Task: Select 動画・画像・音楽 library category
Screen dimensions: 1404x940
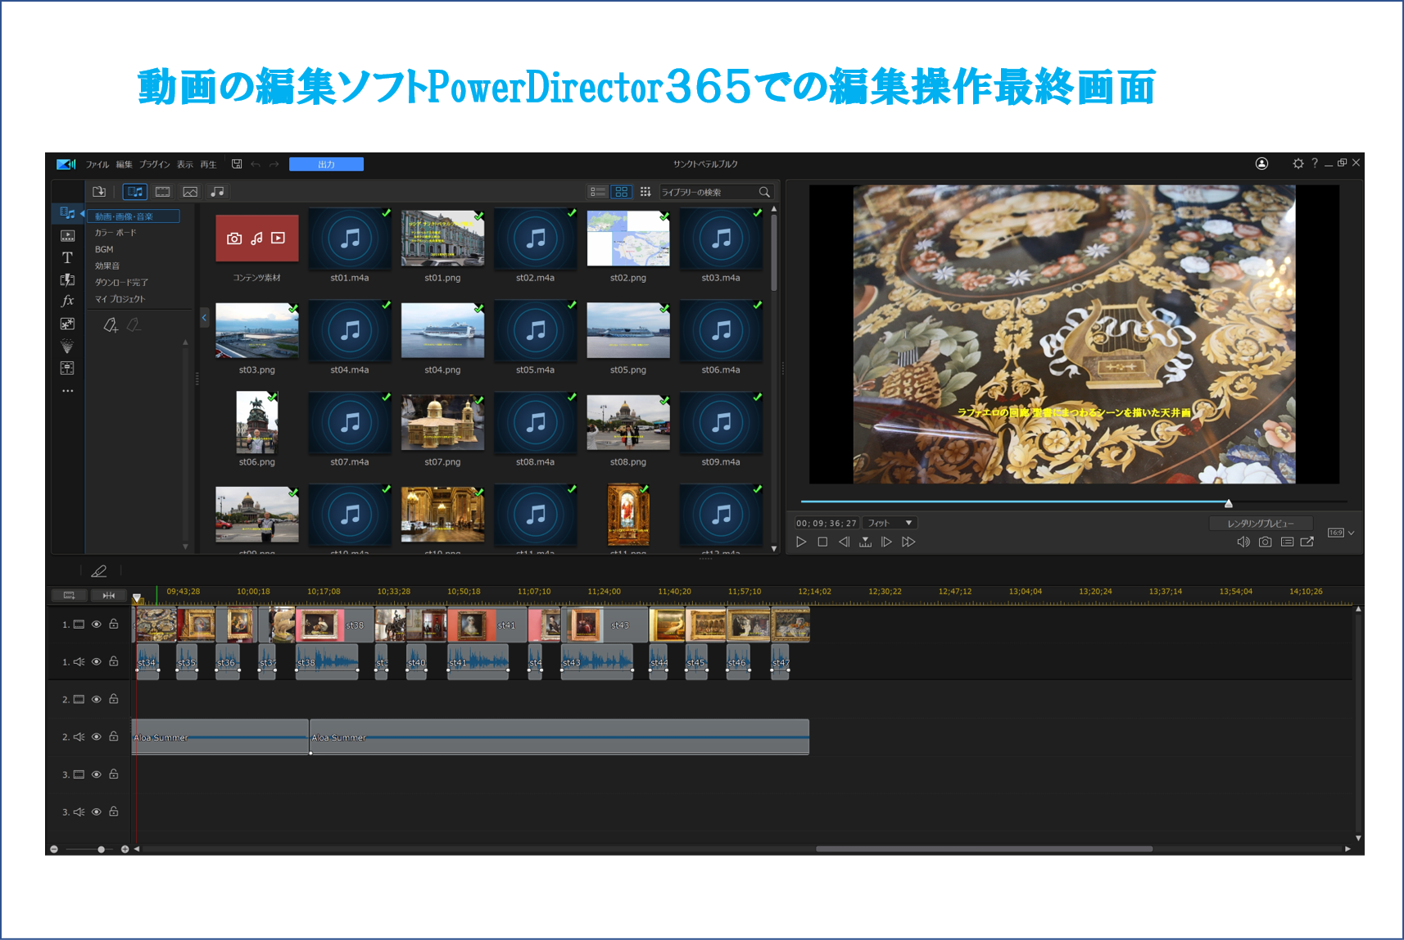Action: click(134, 216)
